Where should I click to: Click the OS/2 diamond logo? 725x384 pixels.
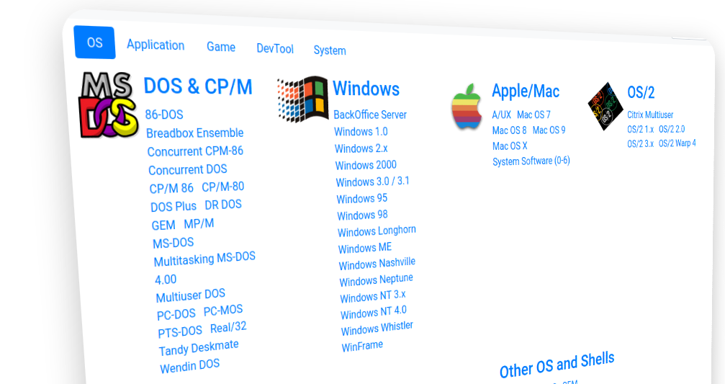(x=605, y=106)
